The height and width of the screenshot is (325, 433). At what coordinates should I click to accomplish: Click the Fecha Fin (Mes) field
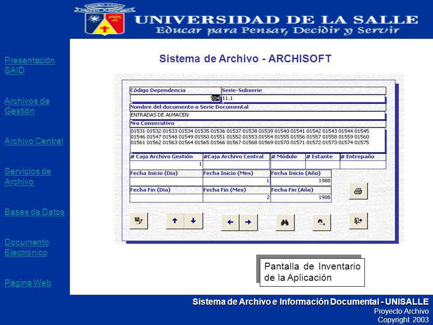coord(236,198)
